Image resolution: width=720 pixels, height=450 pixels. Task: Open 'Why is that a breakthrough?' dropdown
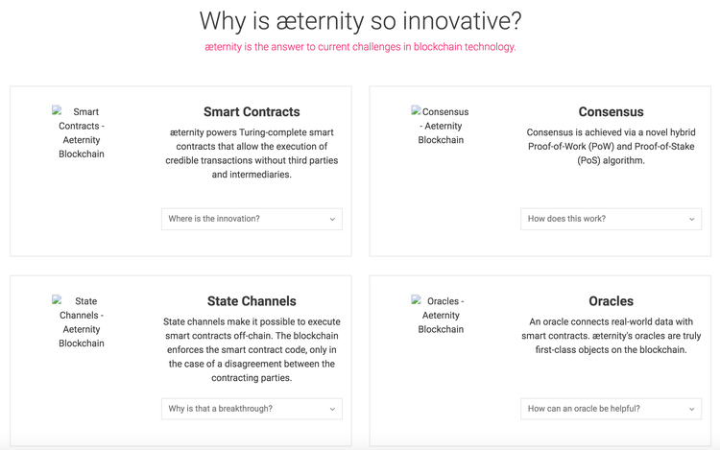pos(252,409)
